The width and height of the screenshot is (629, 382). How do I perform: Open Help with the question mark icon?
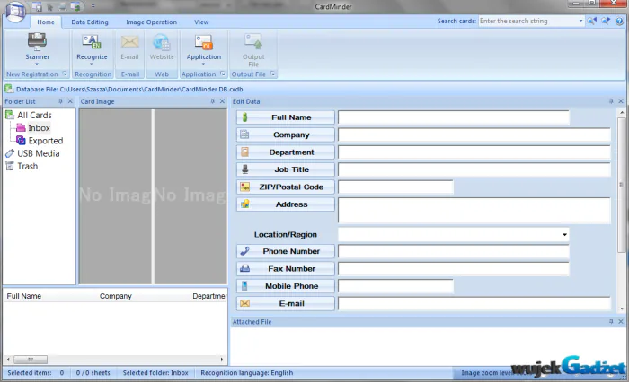tap(620, 21)
